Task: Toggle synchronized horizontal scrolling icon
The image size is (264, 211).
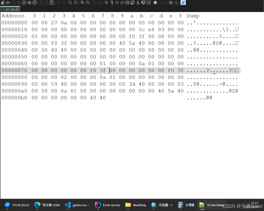Action: 100,3
